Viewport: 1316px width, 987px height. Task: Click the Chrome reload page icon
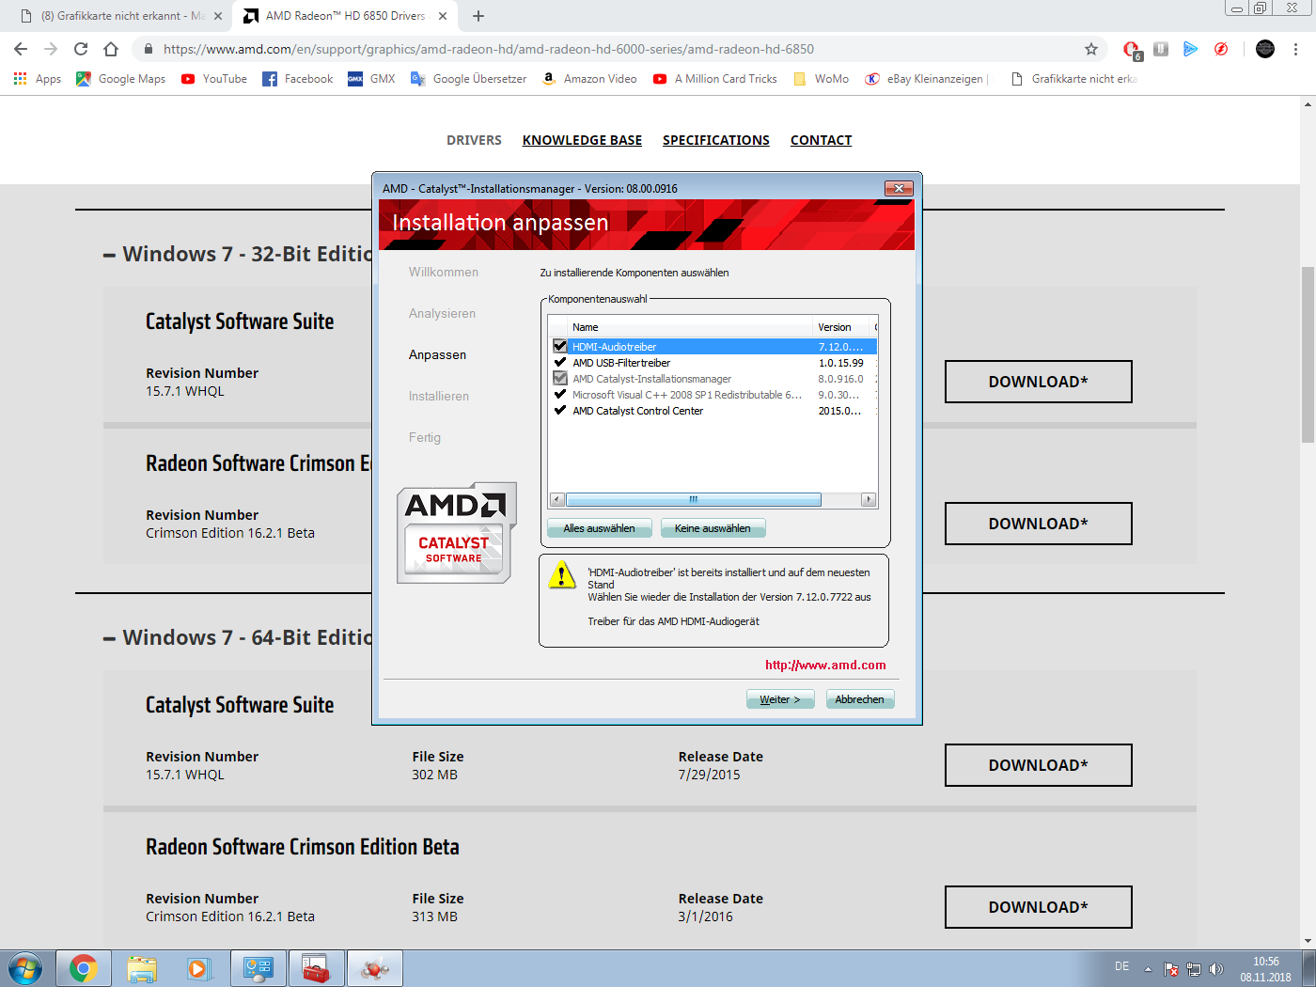point(81,49)
